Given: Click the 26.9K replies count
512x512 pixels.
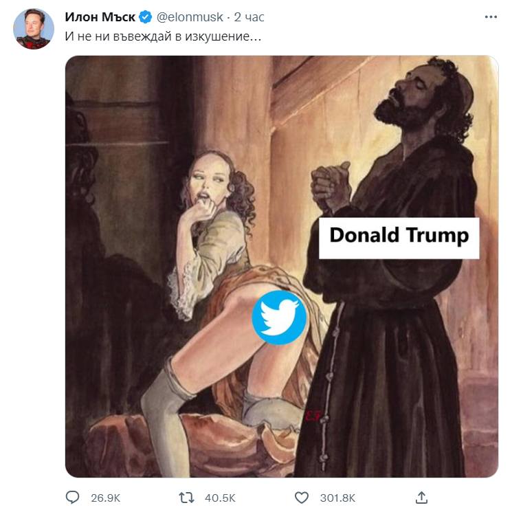Looking at the screenshot, I should (x=106, y=497).
